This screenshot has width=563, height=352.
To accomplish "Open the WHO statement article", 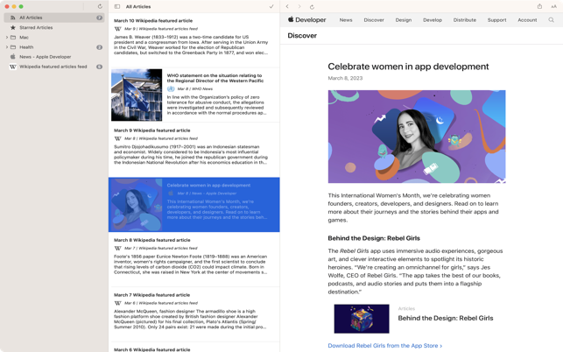I will pyautogui.click(x=194, y=95).
